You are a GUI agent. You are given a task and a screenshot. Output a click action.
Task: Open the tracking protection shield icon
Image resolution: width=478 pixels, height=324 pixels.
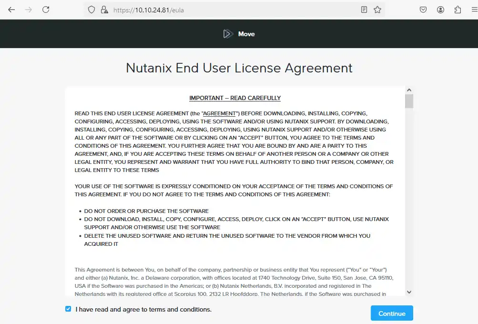pyautogui.click(x=92, y=10)
